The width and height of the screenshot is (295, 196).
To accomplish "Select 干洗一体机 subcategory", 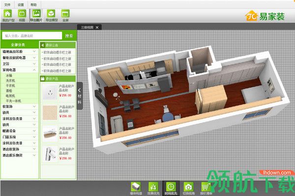I will [x=14, y=101].
